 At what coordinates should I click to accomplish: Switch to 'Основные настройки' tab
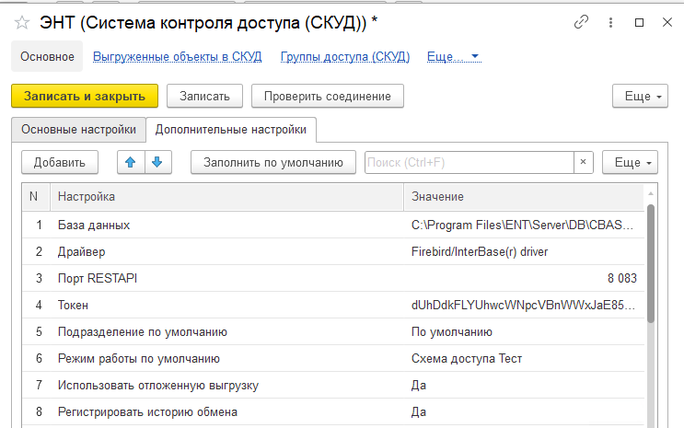[x=79, y=130]
